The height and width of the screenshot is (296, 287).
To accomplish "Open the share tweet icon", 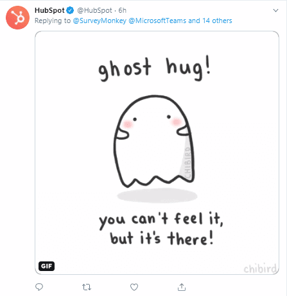I will coord(182,287).
